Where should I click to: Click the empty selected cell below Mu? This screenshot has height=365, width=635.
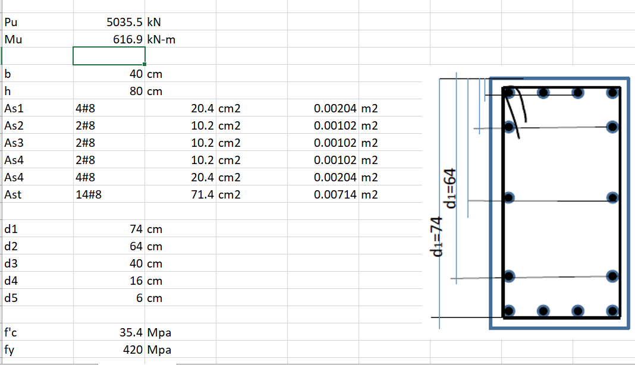point(109,56)
